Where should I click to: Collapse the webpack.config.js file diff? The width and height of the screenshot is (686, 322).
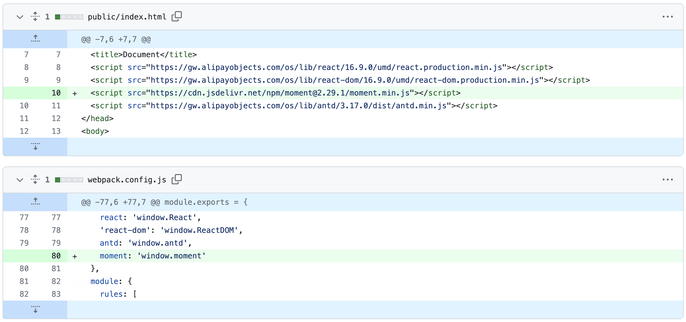20,180
